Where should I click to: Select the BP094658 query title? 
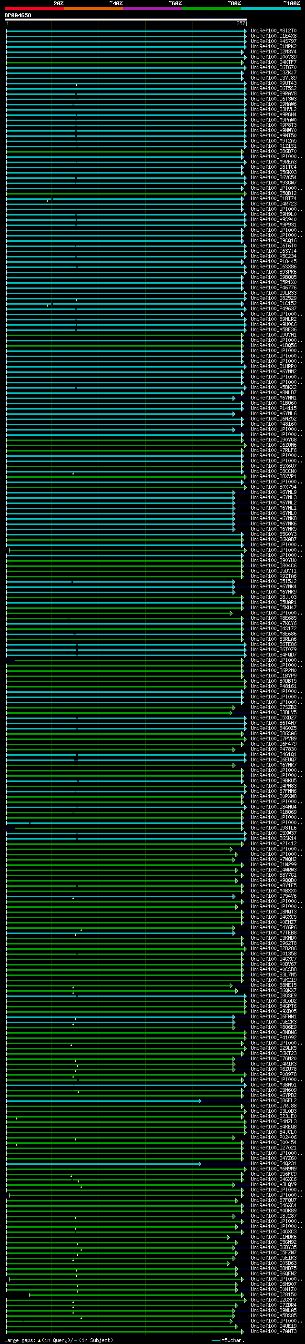pyautogui.click(x=18, y=15)
